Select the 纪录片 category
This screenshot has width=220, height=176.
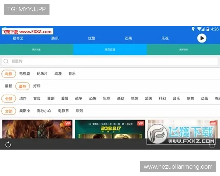coord(42,74)
